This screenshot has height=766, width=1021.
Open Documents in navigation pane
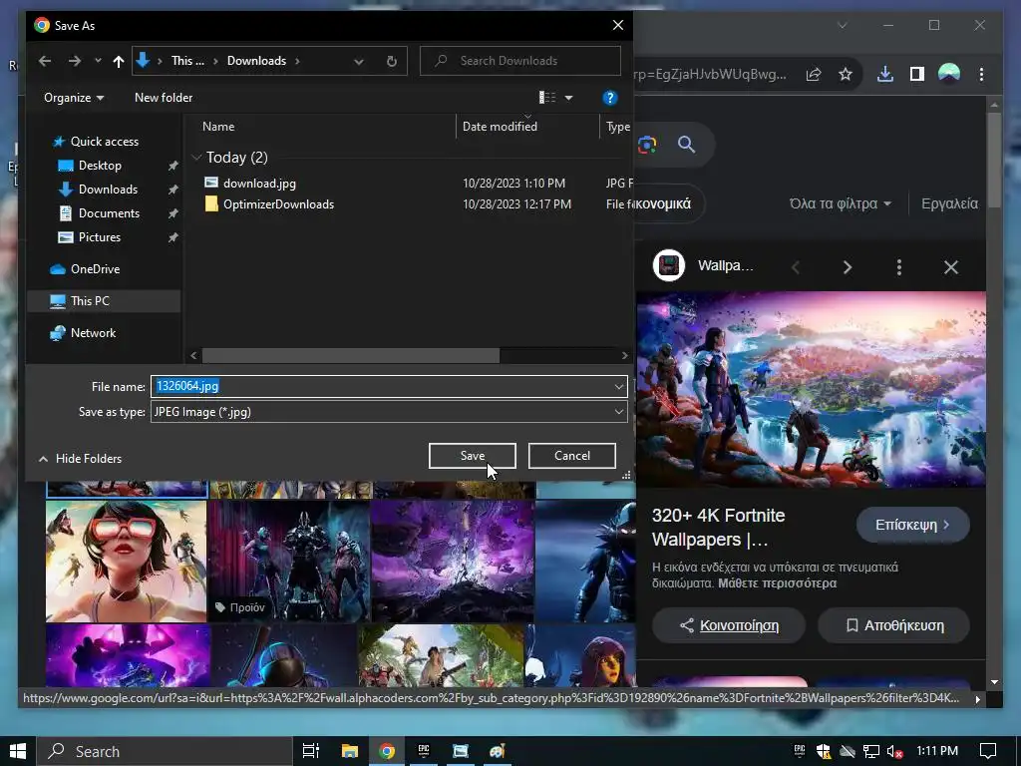pos(109,213)
